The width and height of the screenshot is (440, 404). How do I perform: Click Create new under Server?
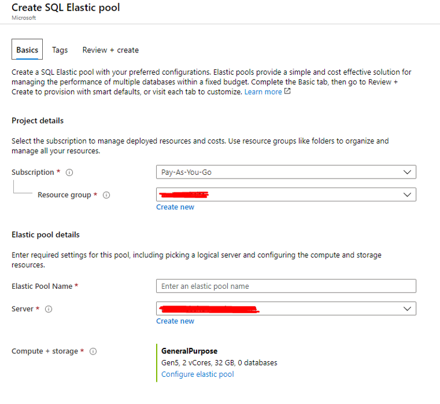point(175,321)
